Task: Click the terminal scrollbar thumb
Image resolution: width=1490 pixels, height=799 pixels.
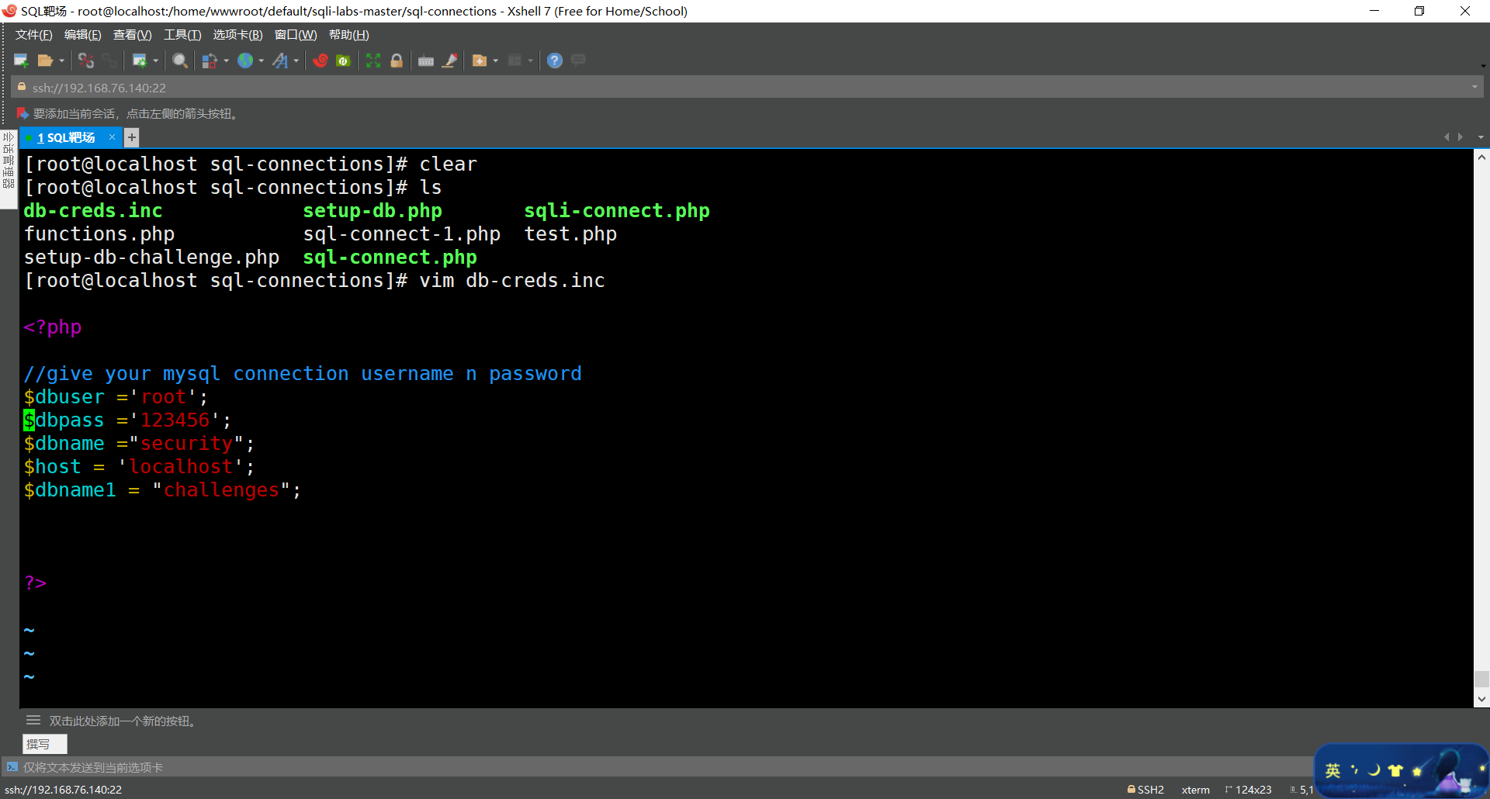Action: point(1481,680)
